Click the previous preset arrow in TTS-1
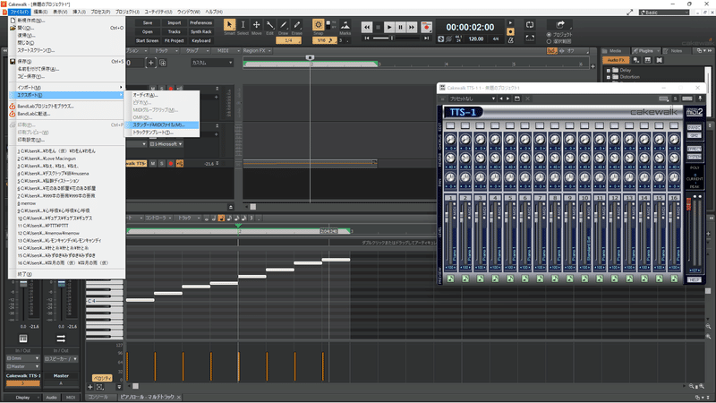Image resolution: width=716 pixels, height=403 pixels. (501, 99)
